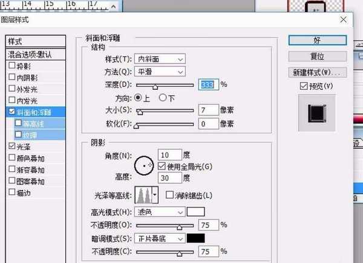Click the 大小 size input field
This screenshot has height=263, width=363.
pos(208,110)
